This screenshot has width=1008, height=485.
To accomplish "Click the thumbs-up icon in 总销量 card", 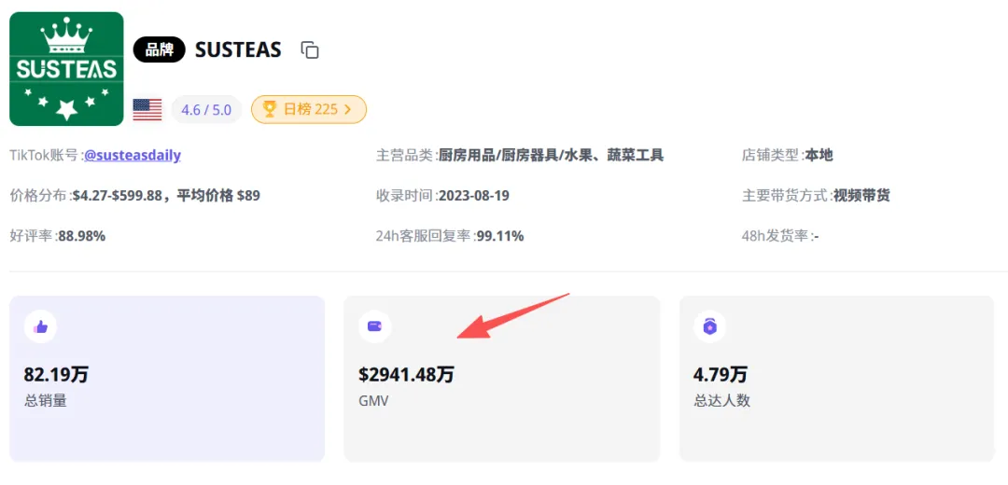I will 40,327.
